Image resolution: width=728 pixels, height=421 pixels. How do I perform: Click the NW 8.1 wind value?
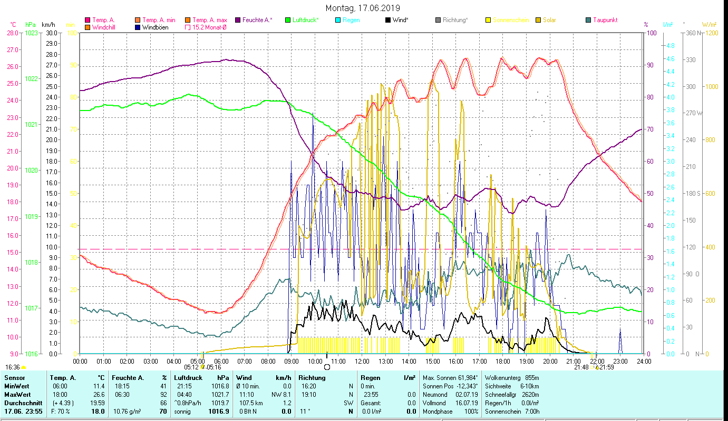[281, 395]
